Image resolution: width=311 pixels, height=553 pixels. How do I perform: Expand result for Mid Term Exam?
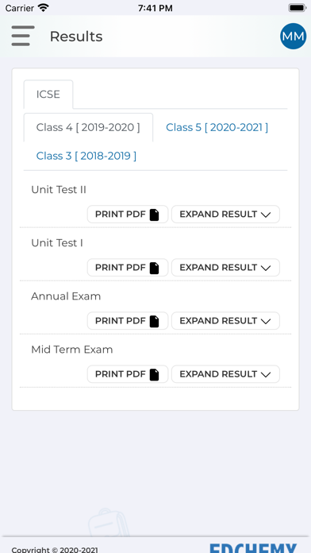coord(225,374)
